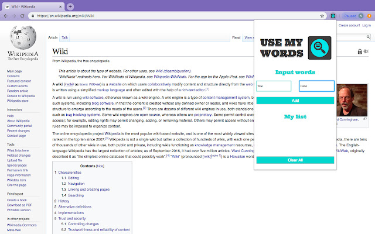Viewport: 375px width, 234px height.
Task: Jump to Characteristics in contents
Action: coord(70,173)
